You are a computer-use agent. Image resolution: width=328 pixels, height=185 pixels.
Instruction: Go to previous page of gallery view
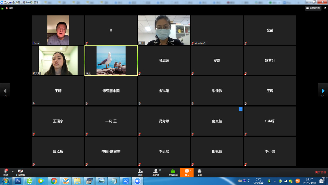point(5,91)
